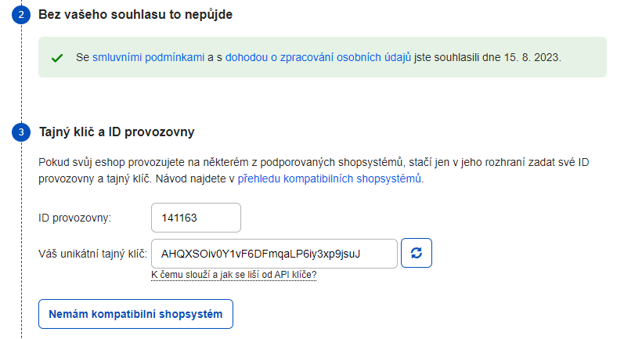Image resolution: width=624 pixels, height=339 pixels.
Task: Select the unikátní tajný klíč input field
Action: 274,254
